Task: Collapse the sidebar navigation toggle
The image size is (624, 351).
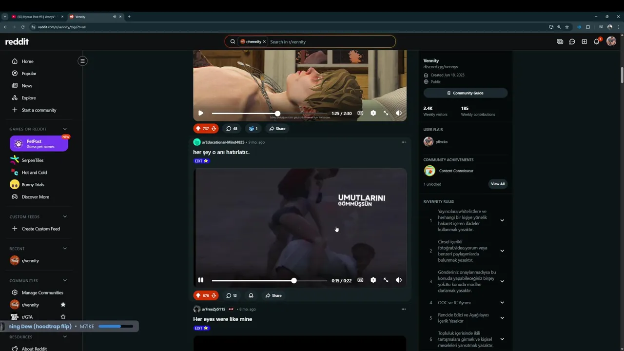Action: pos(82,61)
